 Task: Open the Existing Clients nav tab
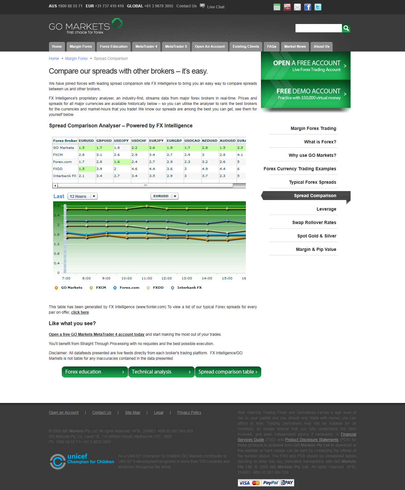(x=246, y=46)
